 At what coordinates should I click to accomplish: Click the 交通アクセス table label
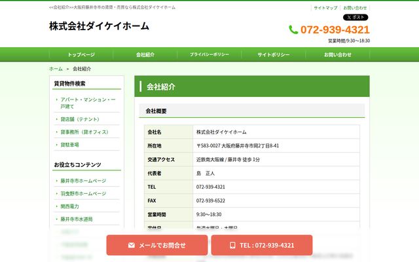161,160
